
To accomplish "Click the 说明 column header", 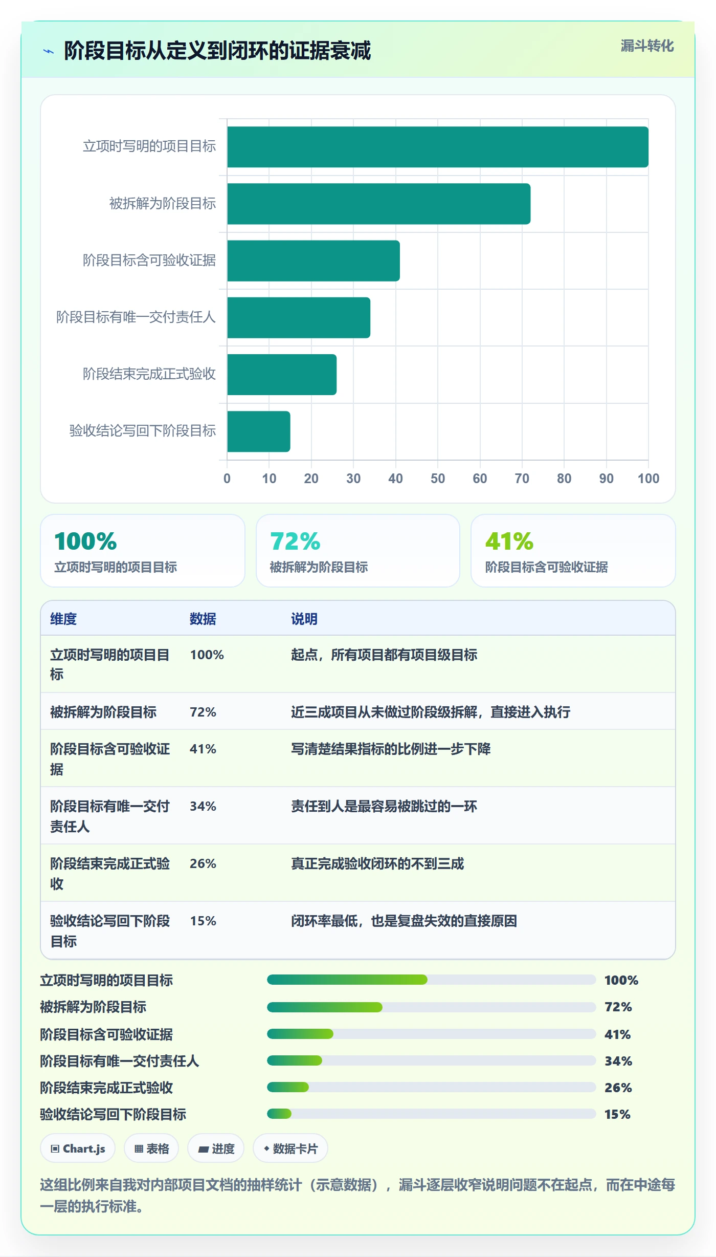I will pyautogui.click(x=304, y=619).
